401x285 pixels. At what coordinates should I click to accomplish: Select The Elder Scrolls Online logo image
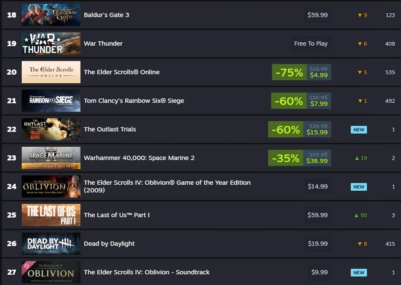[x=51, y=72]
